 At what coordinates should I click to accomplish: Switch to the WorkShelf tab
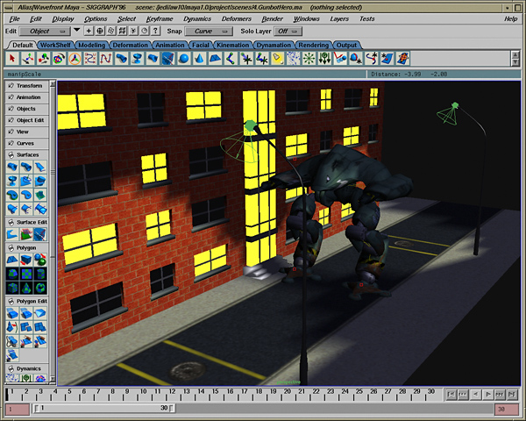pyautogui.click(x=55, y=45)
